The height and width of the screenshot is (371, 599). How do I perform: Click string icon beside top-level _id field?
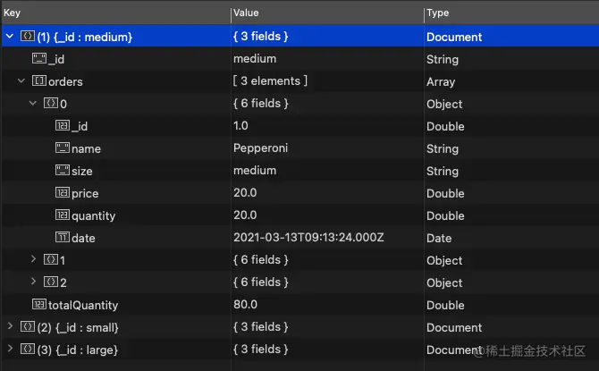pyautogui.click(x=39, y=58)
